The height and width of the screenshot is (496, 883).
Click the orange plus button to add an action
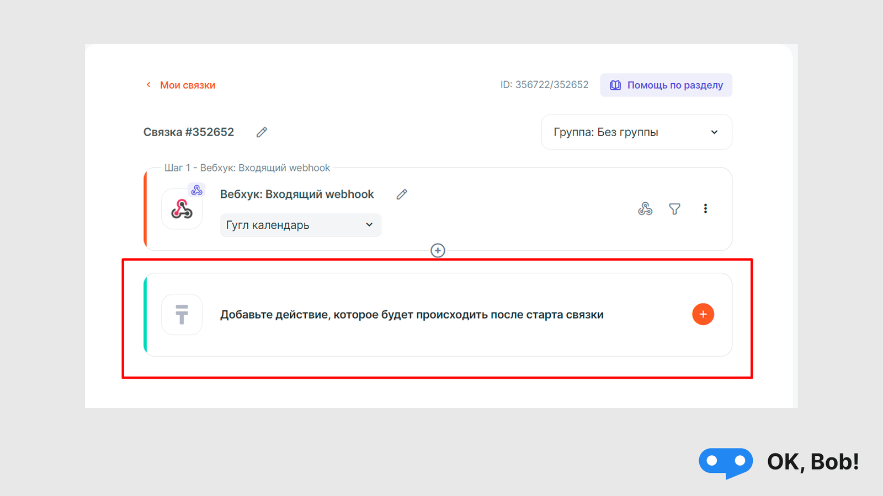(703, 314)
